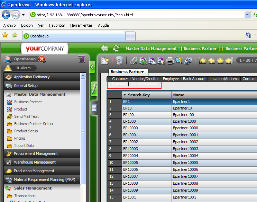Switch to the Openbravo browser tab
Viewport: 257px width, 202px height.
tap(74, 36)
